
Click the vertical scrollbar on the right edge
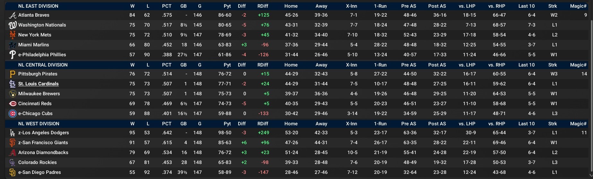tap(591, 89)
